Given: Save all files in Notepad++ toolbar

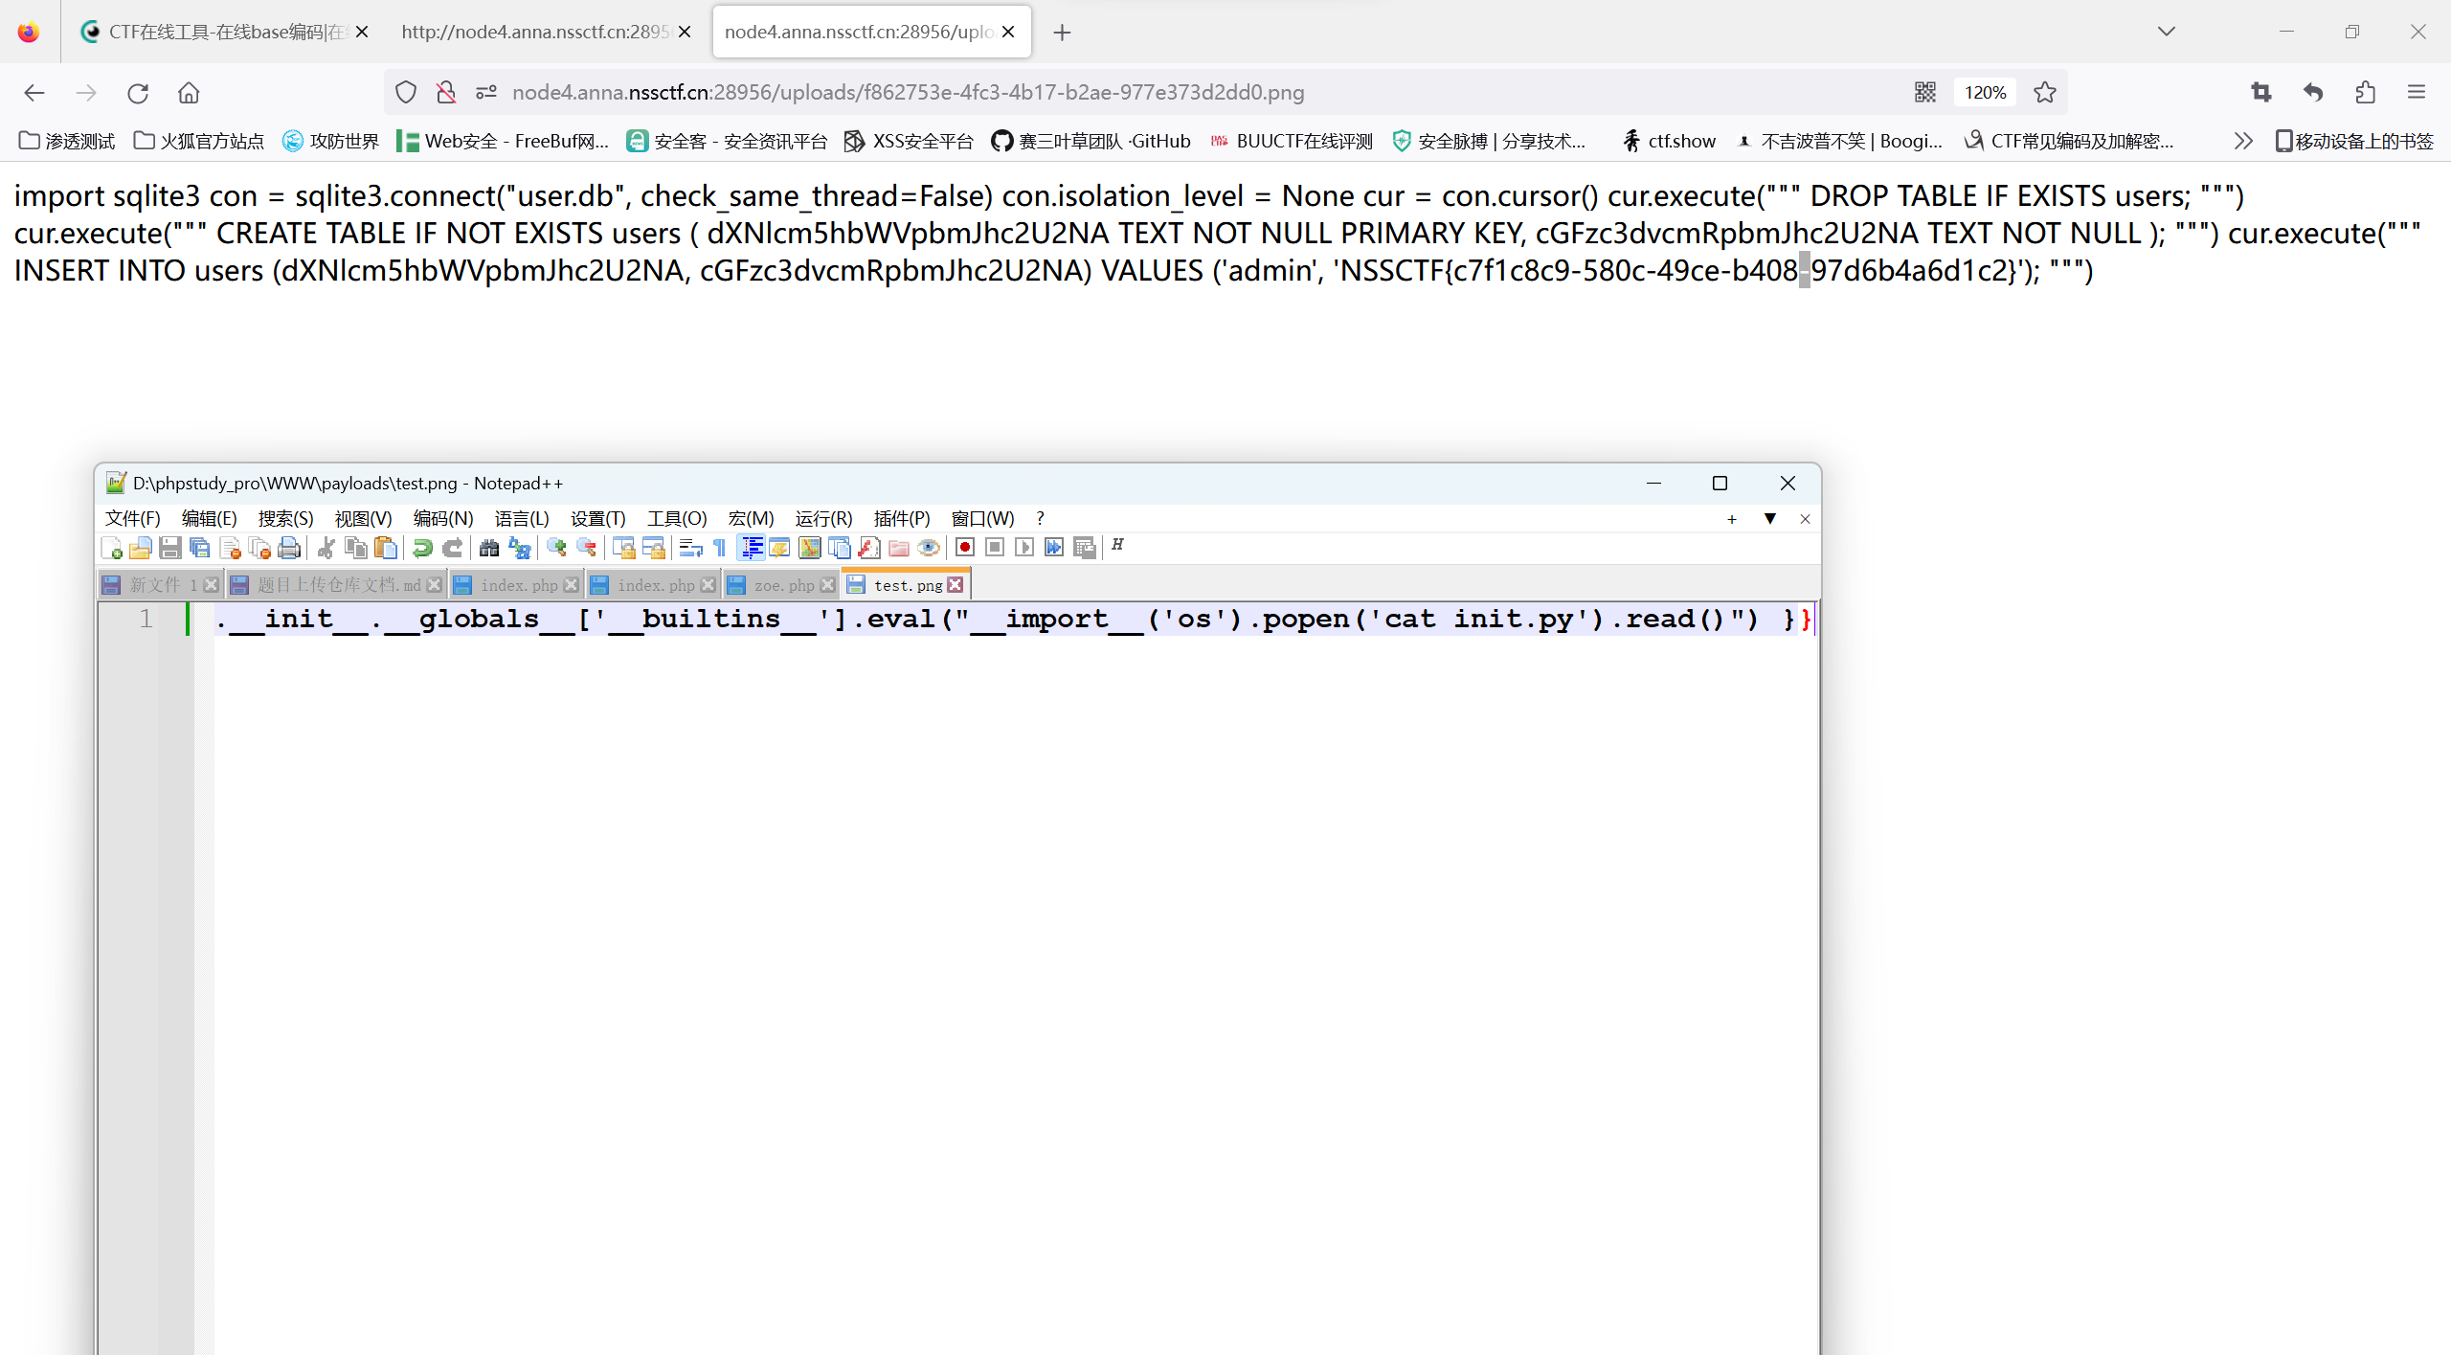Looking at the screenshot, I should point(200,548).
